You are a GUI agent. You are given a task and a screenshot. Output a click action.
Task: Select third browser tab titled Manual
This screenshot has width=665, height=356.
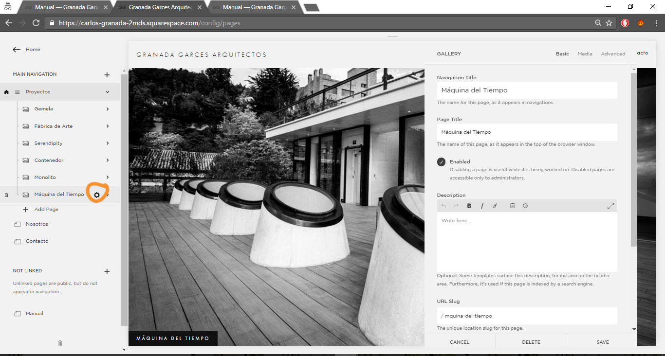(x=253, y=7)
